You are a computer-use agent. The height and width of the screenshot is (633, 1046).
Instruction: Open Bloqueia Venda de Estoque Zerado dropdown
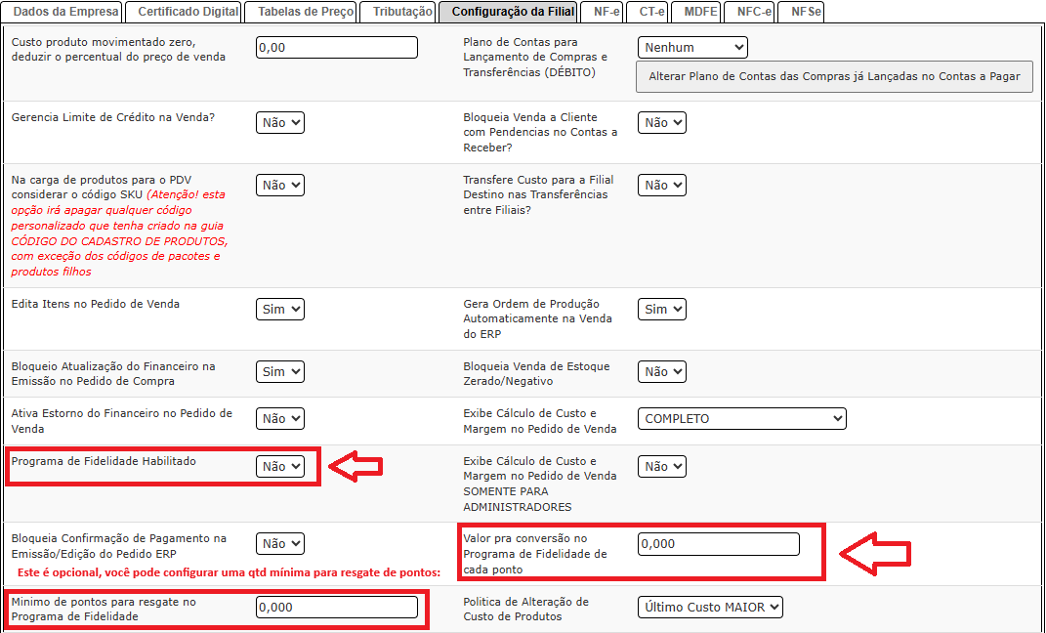click(x=662, y=372)
